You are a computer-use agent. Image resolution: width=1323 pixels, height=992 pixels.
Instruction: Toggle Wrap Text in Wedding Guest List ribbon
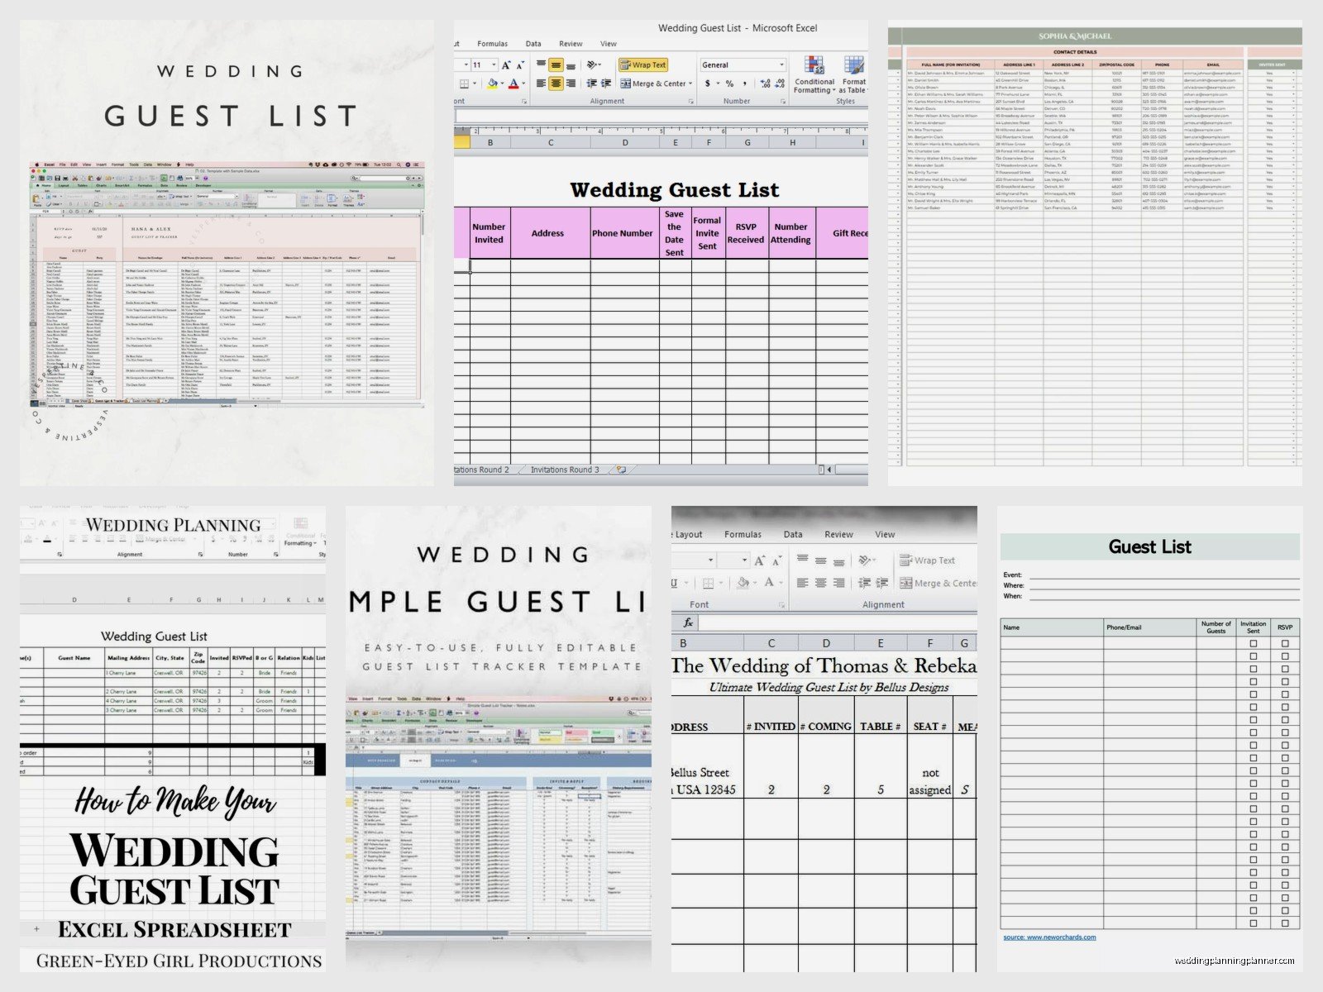point(643,64)
